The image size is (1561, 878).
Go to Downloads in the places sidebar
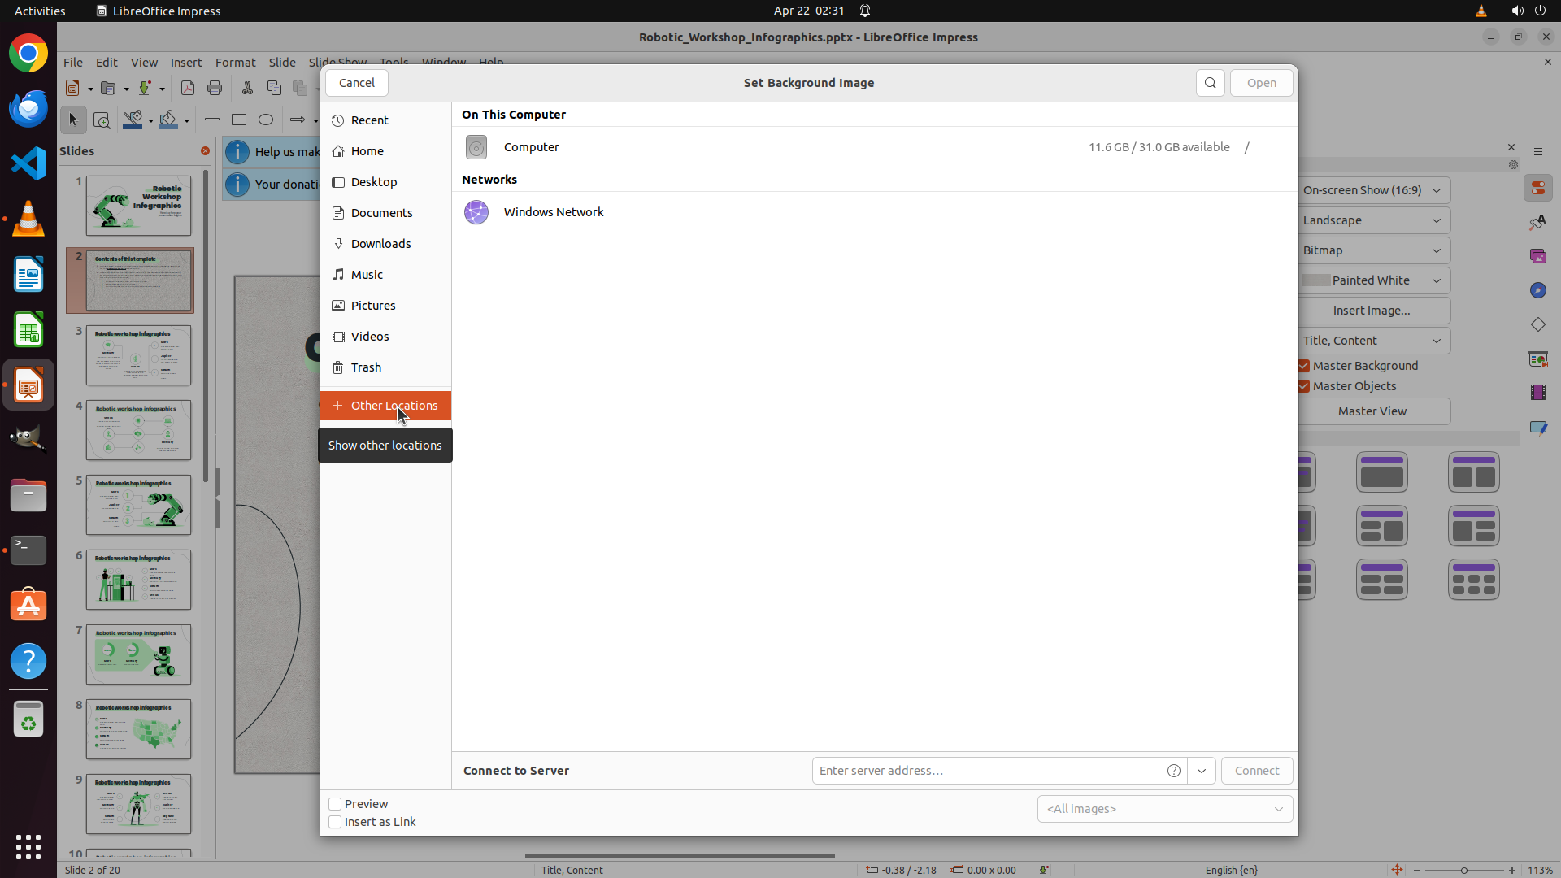click(x=380, y=244)
